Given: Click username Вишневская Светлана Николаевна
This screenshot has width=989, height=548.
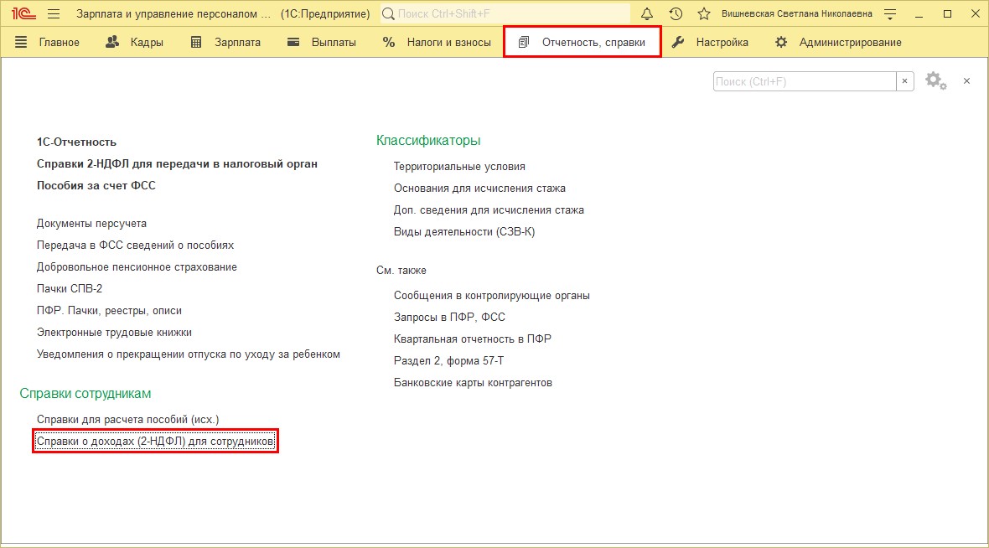Looking at the screenshot, I should tap(796, 13).
